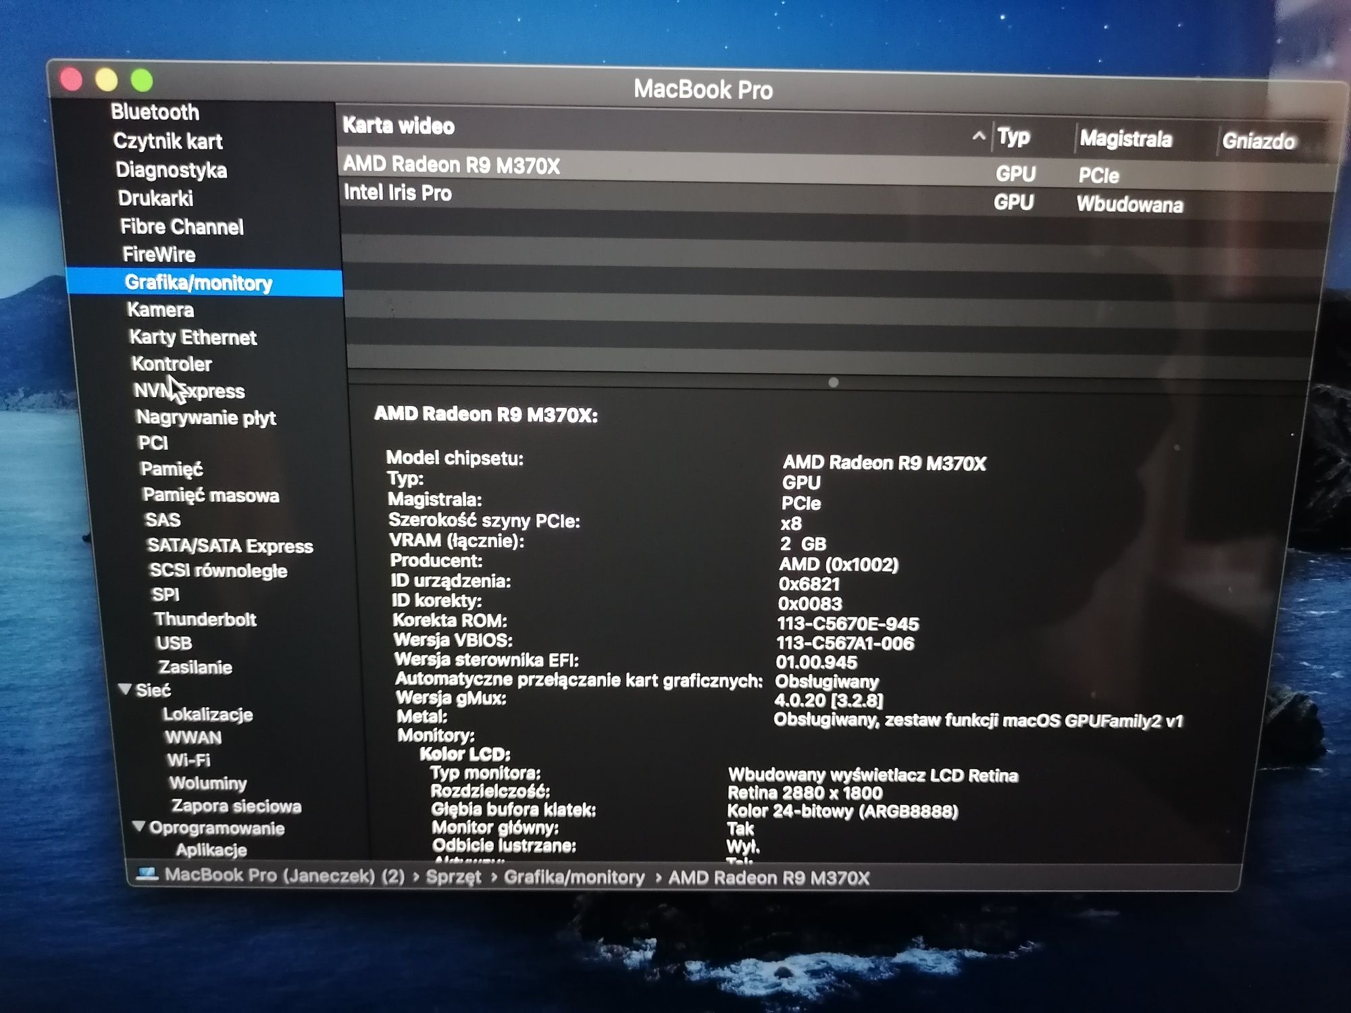The height and width of the screenshot is (1013, 1351).
Task: Click the yellow minimize window button
Action: (106, 80)
